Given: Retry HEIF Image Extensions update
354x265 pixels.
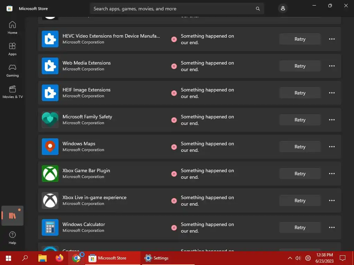Looking at the screenshot, I should (x=300, y=93).
